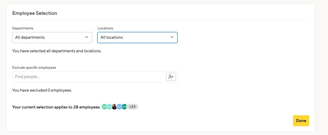Click the yellow Done button

(301, 121)
